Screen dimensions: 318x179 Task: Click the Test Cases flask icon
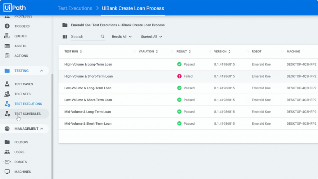7,84
